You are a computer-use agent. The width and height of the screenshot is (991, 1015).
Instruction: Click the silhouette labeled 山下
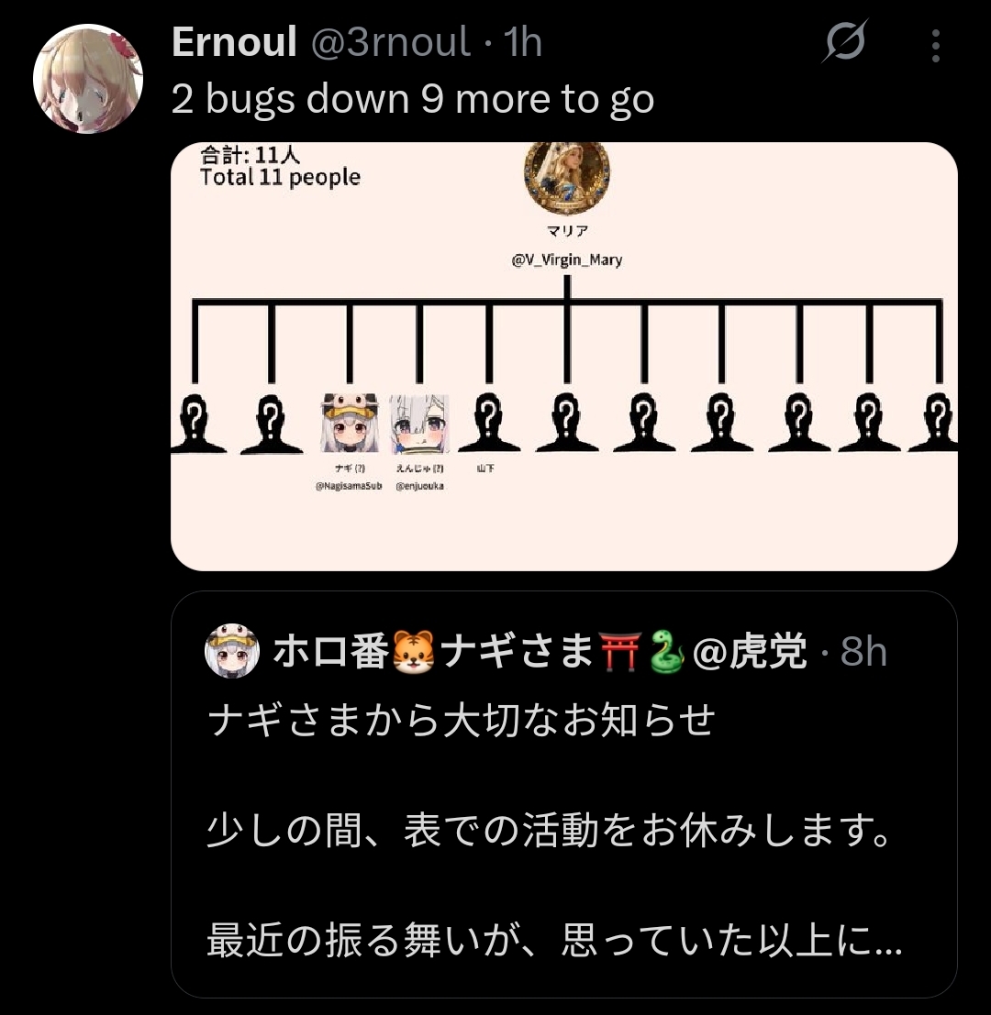click(x=489, y=423)
